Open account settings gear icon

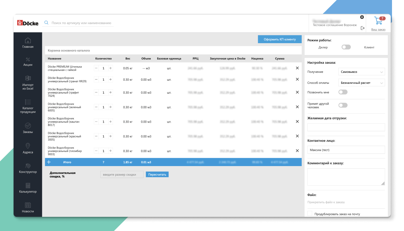pyautogui.click(x=362, y=17)
